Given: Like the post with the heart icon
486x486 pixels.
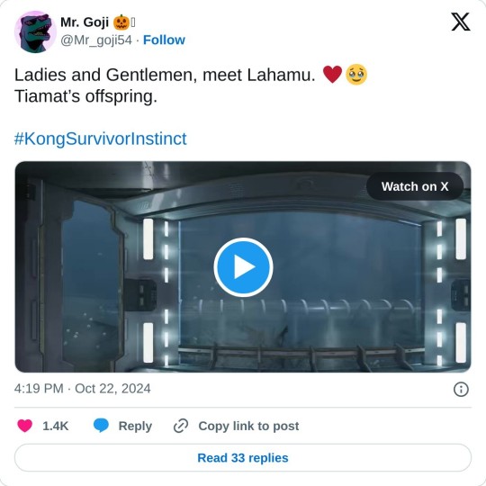Looking at the screenshot, I should click(25, 426).
